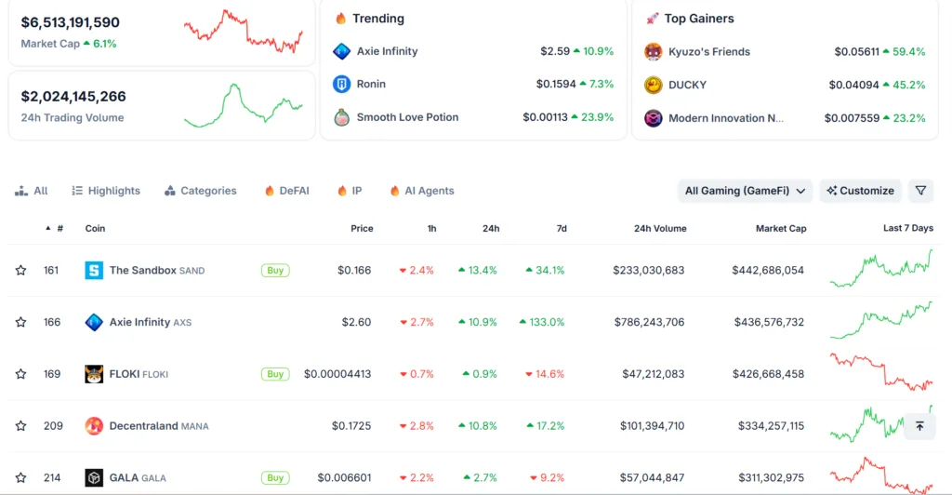Click the DUCKY icon in Top Gainers
952x495 pixels.
click(x=654, y=85)
